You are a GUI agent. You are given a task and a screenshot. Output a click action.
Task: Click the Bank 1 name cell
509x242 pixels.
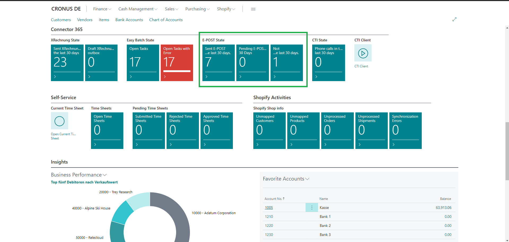click(325, 217)
